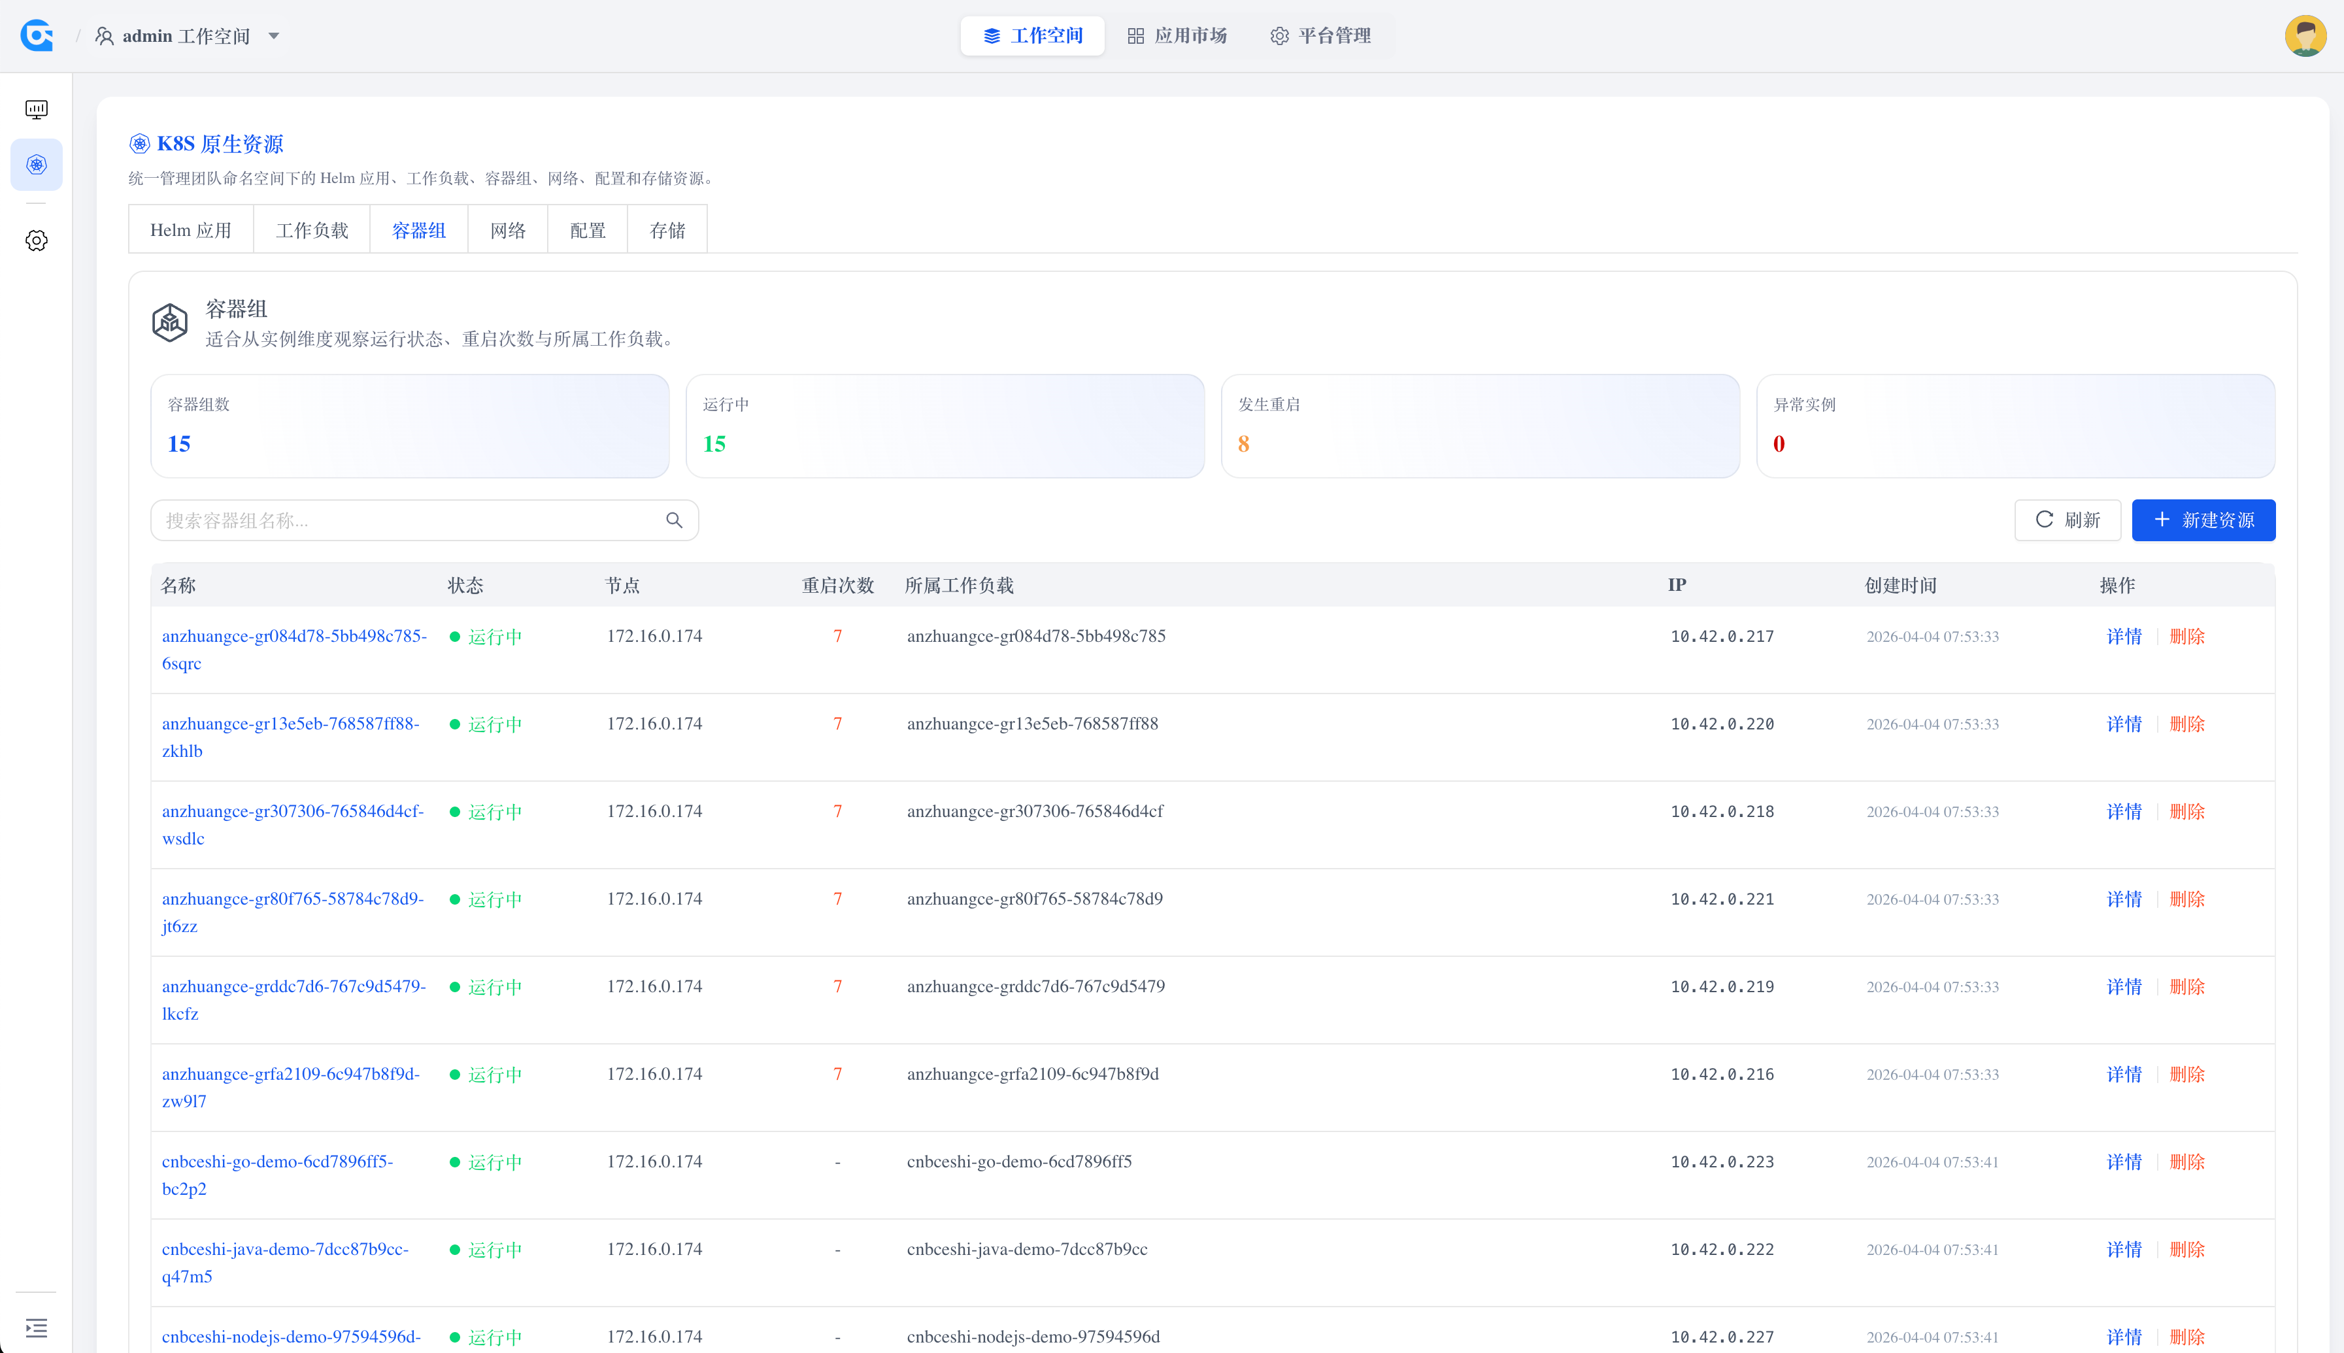2344x1353 pixels.
Task: Click the platform logo at top left
Action: pyautogui.click(x=36, y=36)
